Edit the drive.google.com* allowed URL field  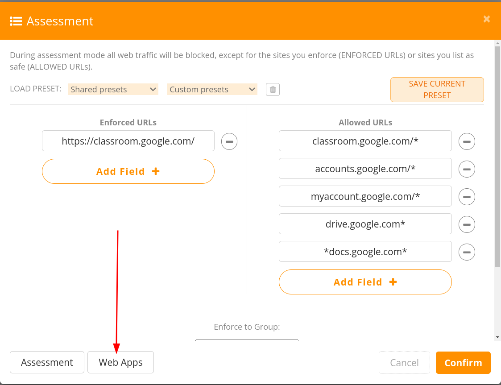pos(365,224)
